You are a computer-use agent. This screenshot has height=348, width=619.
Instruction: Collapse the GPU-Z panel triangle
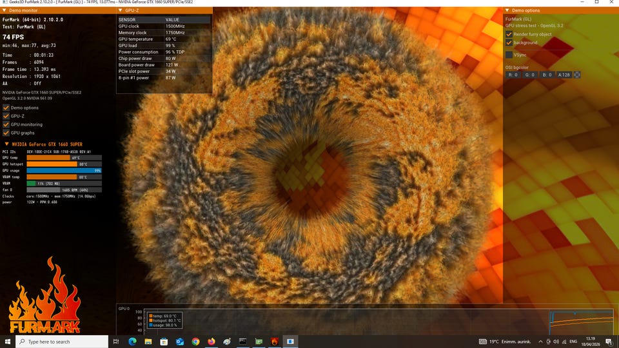[120, 11]
